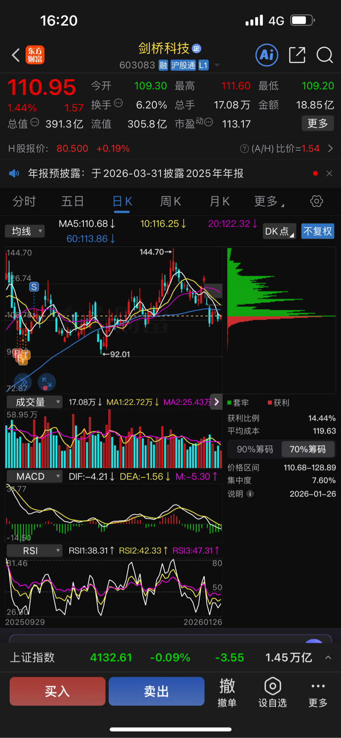The width and height of the screenshot is (341, 738).
Task: Tap the speaker announcement icon
Action: (x=14, y=173)
